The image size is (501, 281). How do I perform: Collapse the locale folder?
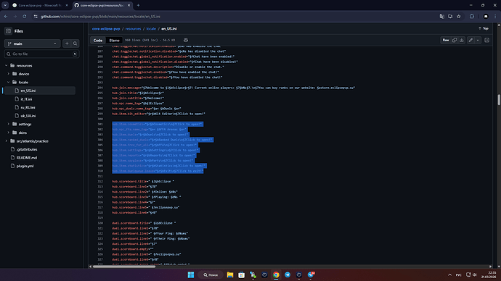[9, 82]
